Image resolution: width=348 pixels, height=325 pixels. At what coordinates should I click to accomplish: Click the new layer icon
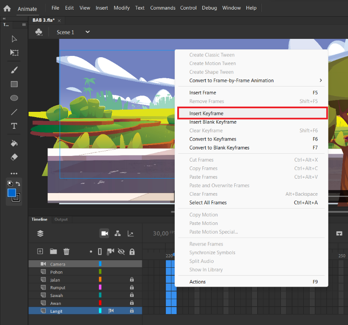(x=40, y=251)
